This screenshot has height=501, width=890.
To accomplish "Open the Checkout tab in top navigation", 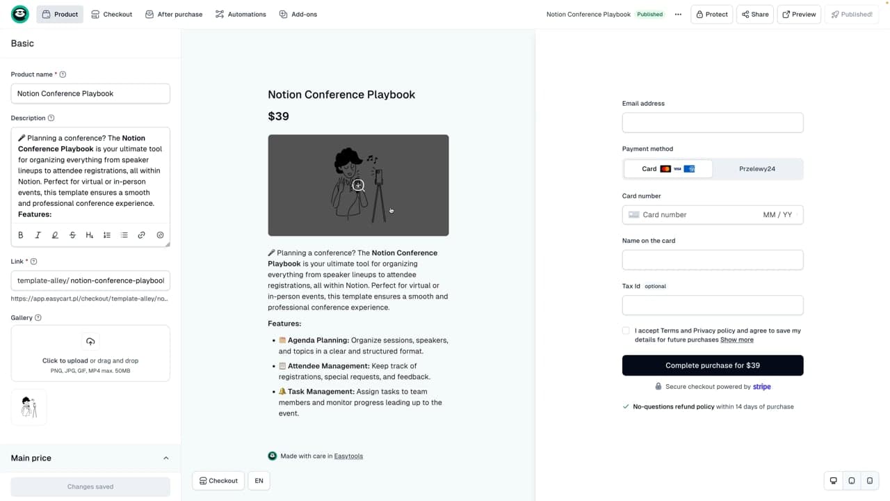I will tap(112, 14).
